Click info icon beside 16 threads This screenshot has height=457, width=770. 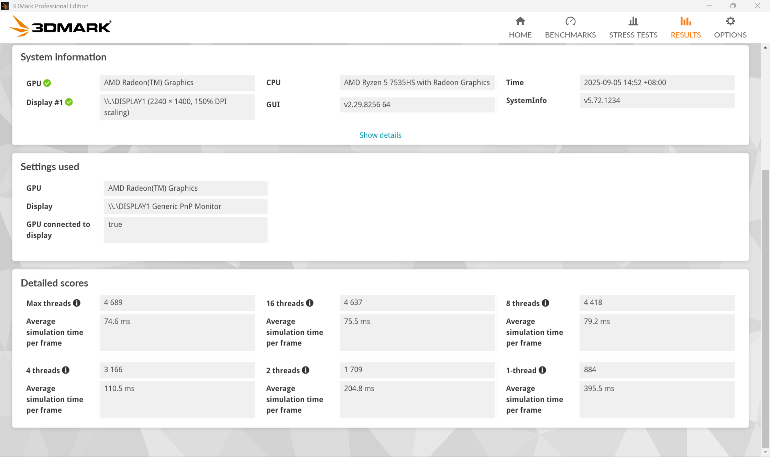(310, 303)
